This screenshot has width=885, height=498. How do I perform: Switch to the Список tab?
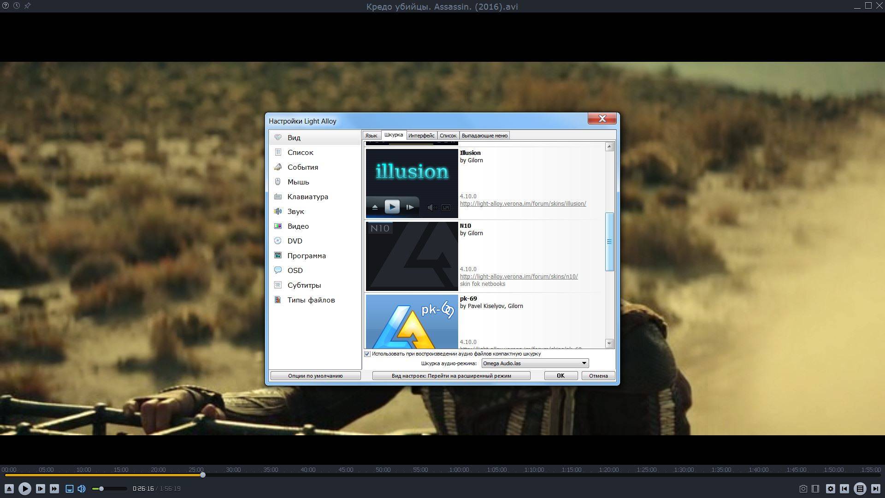point(448,136)
